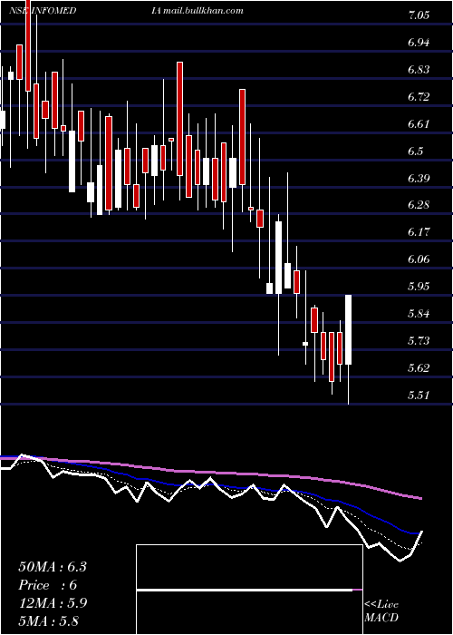
Task: Click the 6.28 price axis label
Action: tap(419, 206)
